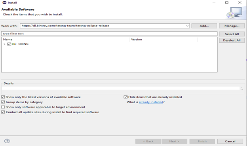This screenshot has height=146, width=247.
Task: Open the already installed link
Action: coord(151,102)
